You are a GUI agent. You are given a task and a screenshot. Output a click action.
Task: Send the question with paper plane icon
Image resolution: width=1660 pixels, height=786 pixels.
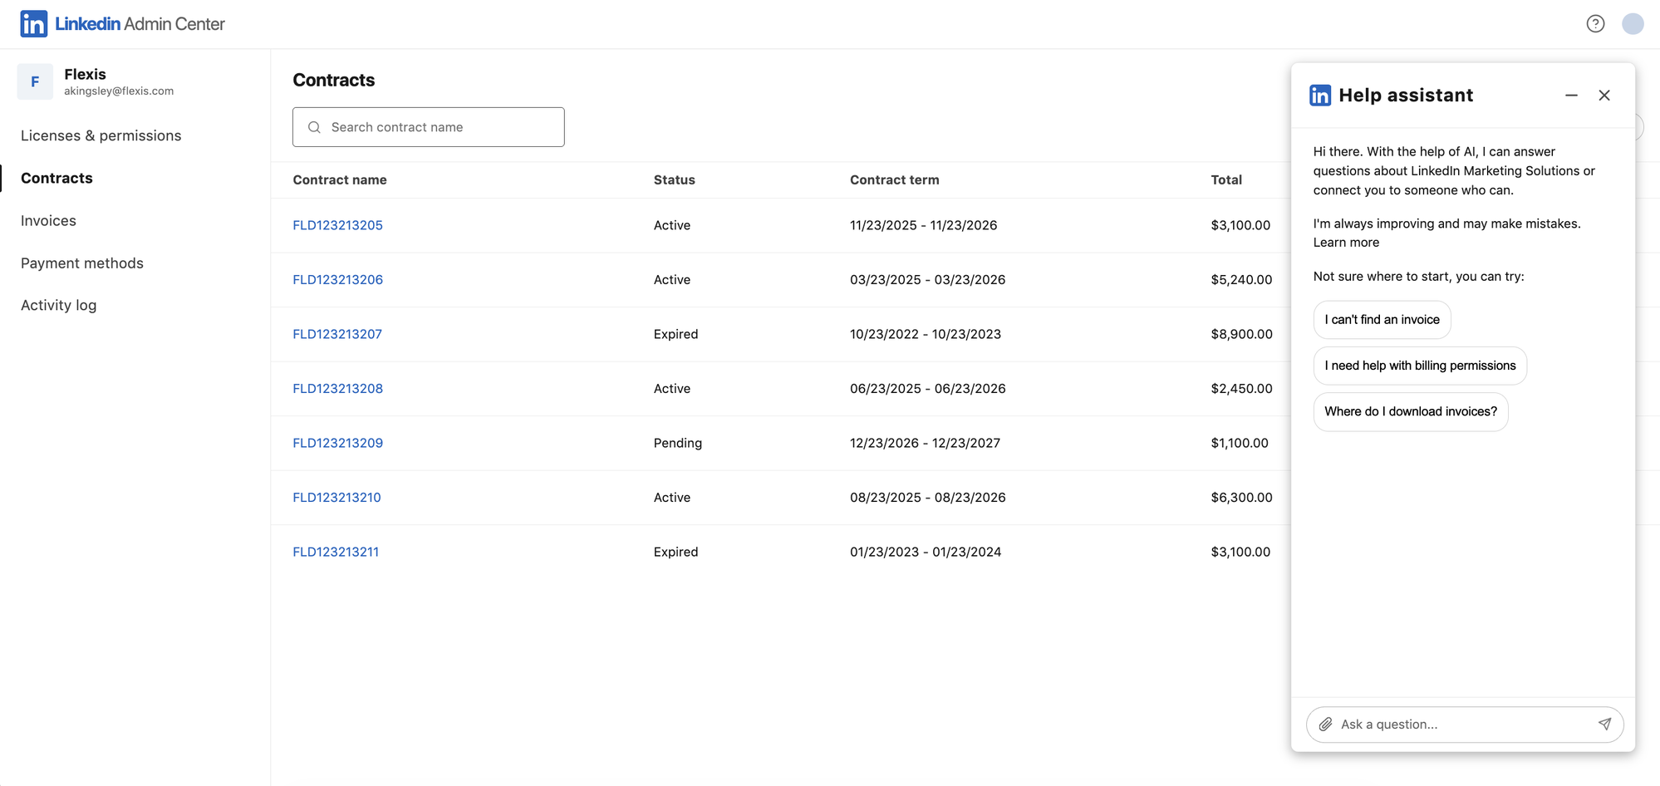point(1604,725)
